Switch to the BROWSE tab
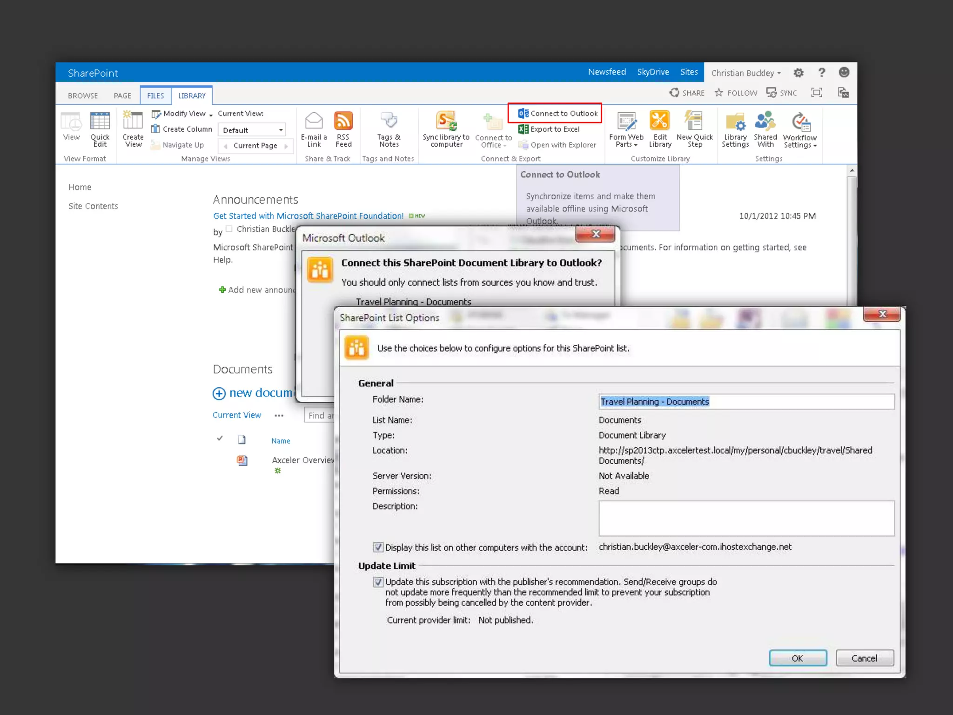Screen dimensions: 953x715 coord(83,96)
